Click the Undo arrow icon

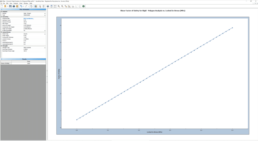[21, 6]
